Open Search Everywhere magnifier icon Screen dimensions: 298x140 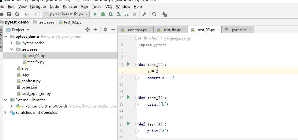click(154, 14)
